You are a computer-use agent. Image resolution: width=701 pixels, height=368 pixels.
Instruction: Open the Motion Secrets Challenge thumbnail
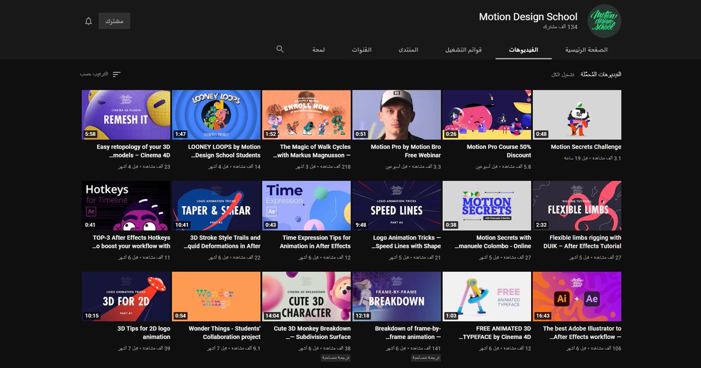(577, 115)
